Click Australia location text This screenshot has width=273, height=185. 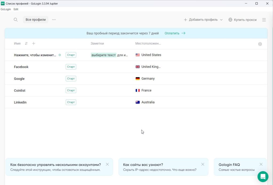(x=148, y=102)
